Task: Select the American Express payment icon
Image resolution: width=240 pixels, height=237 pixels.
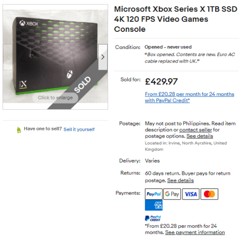Action: click(154, 205)
